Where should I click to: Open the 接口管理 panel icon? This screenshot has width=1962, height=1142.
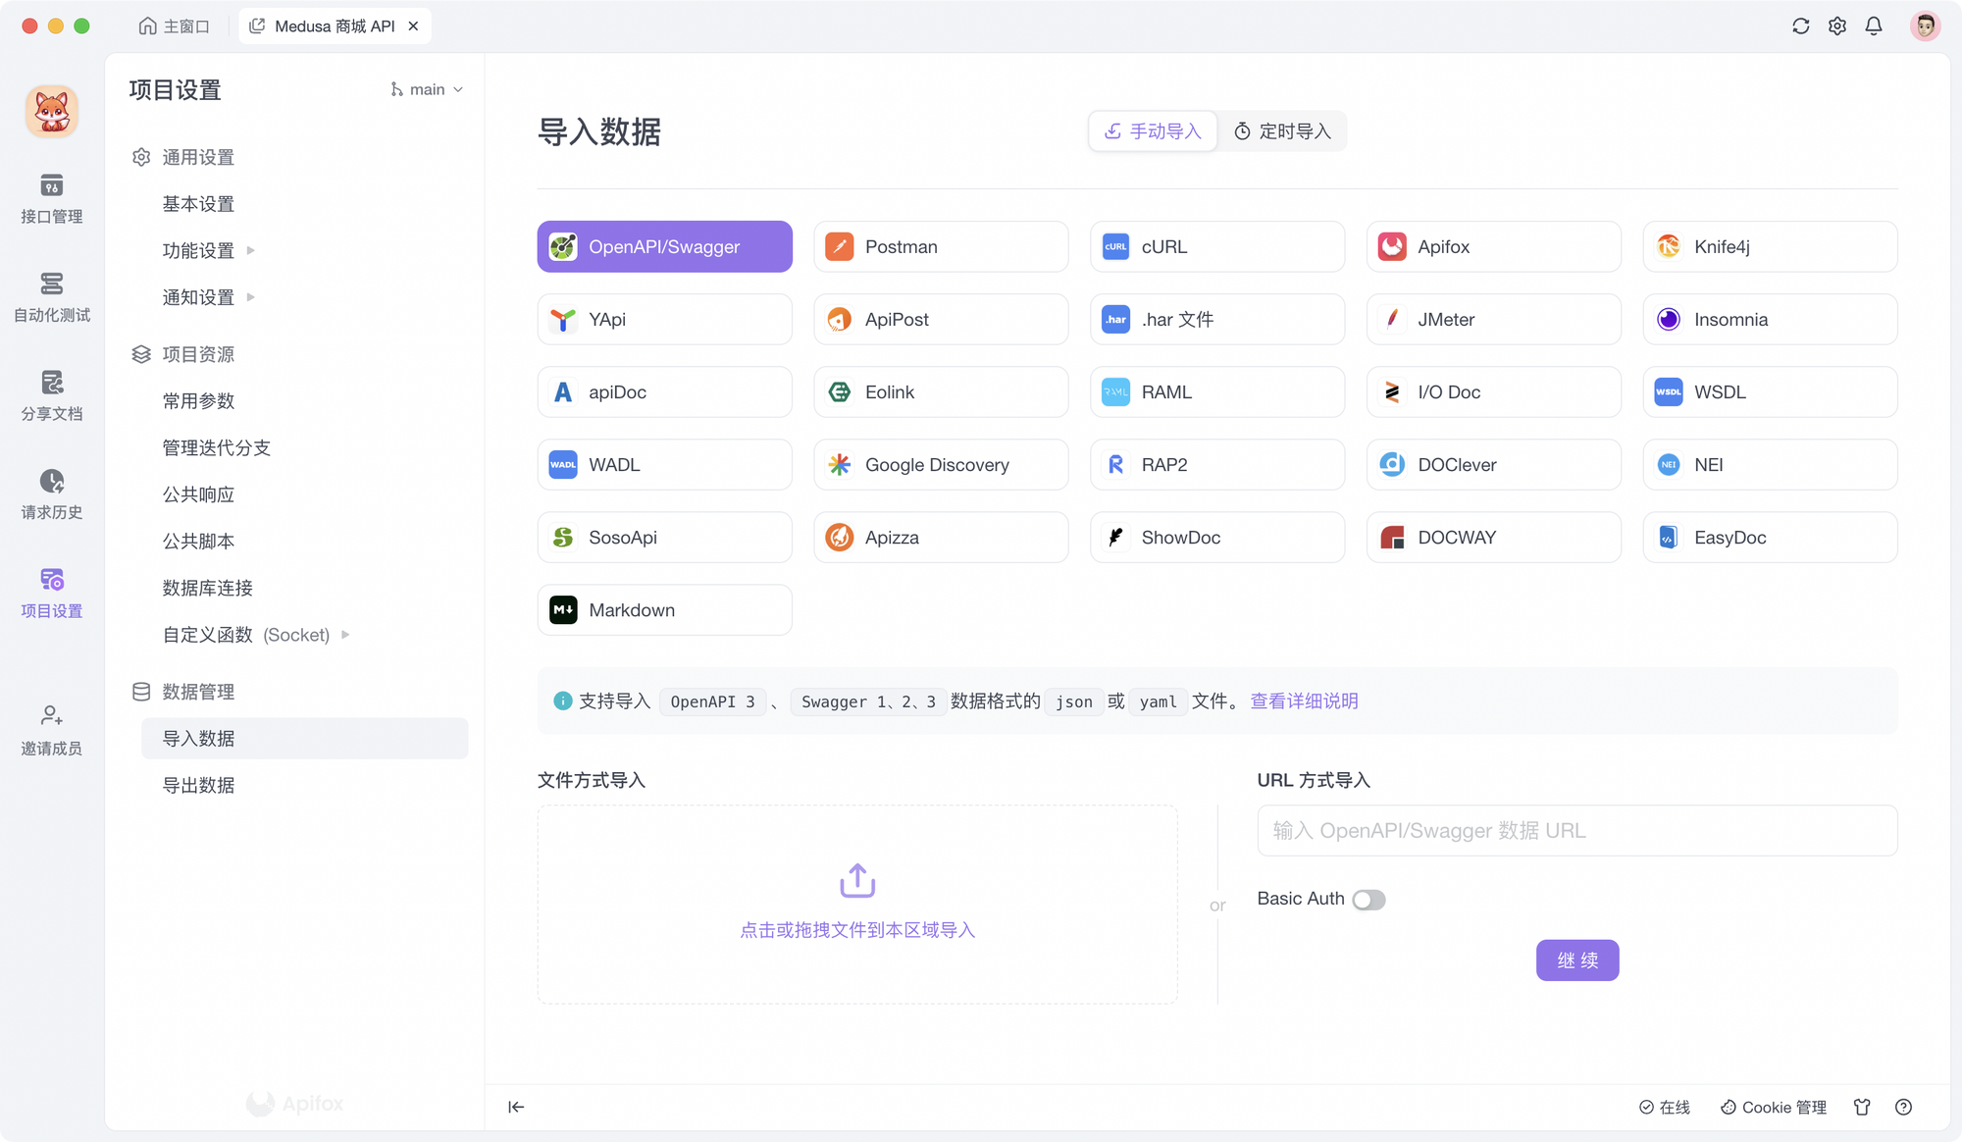(x=53, y=197)
